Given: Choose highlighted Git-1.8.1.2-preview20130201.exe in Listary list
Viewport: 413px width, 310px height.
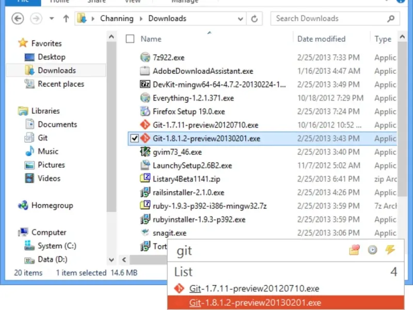Looking at the screenshot, I should point(286,302).
